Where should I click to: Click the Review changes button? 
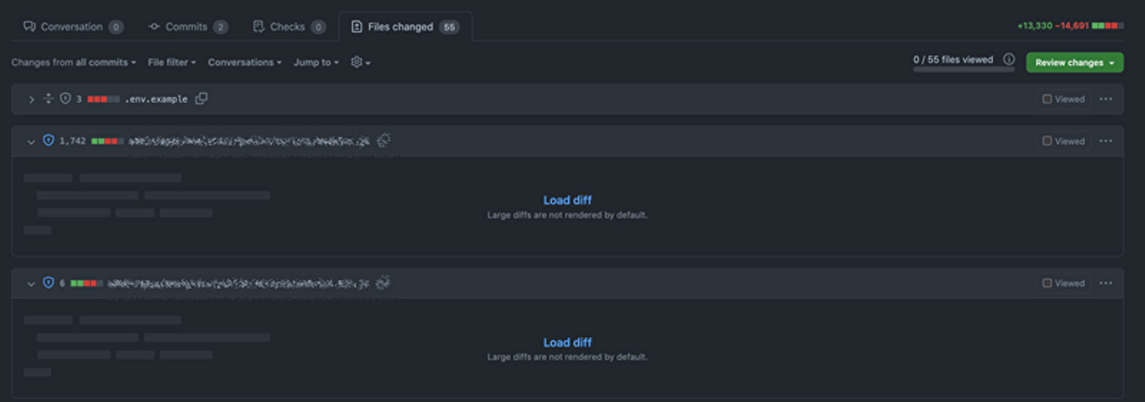(x=1074, y=62)
